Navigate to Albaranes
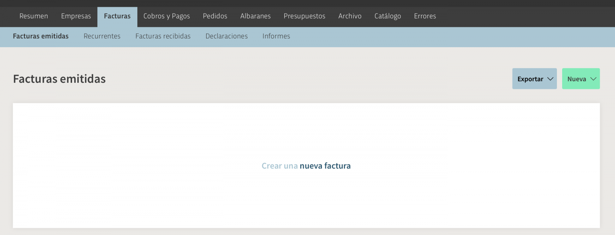This screenshot has width=615, height=235. point(255,16)
